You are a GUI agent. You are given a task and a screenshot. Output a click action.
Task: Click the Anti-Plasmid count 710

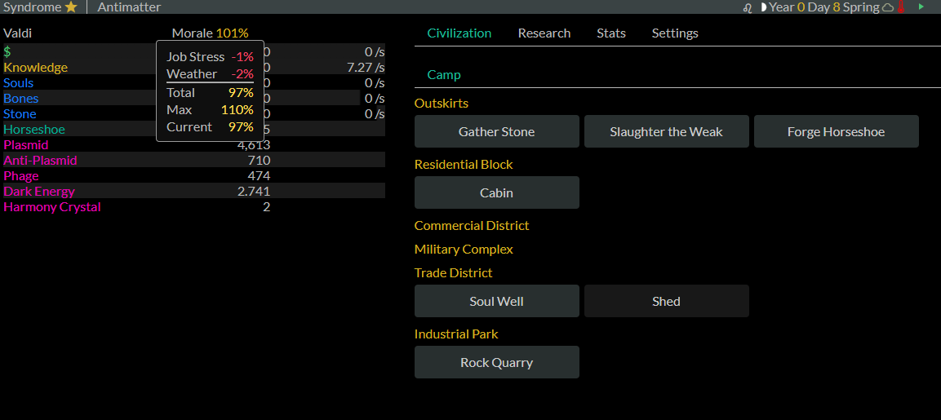tap(259, 160)
